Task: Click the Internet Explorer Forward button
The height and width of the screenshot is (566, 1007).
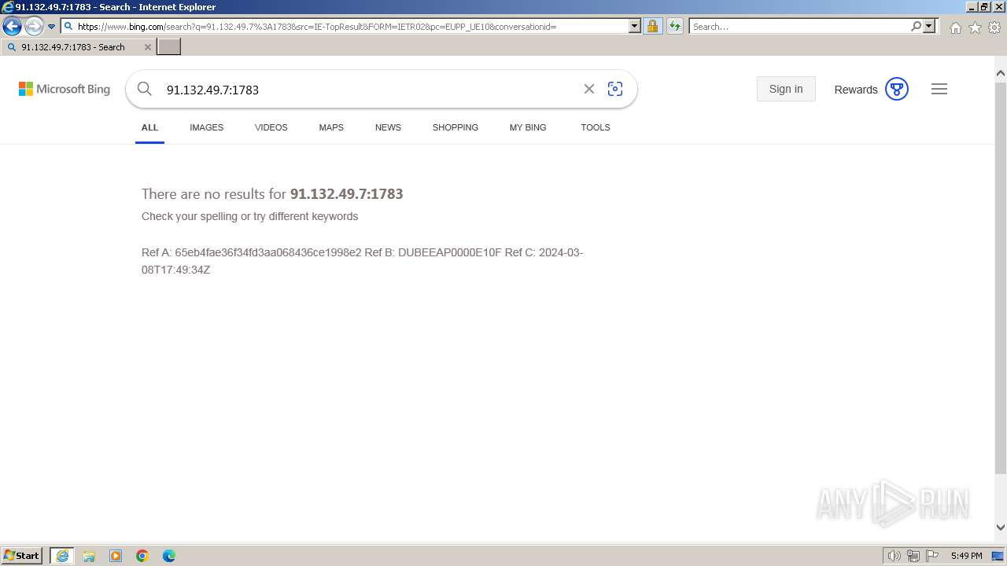Action: click(34, 27)
